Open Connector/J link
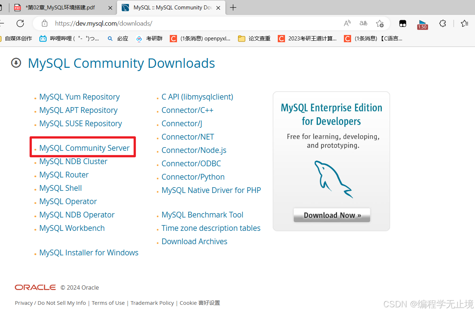Viewport: 475px width, 312px height. tap(182, 124)
